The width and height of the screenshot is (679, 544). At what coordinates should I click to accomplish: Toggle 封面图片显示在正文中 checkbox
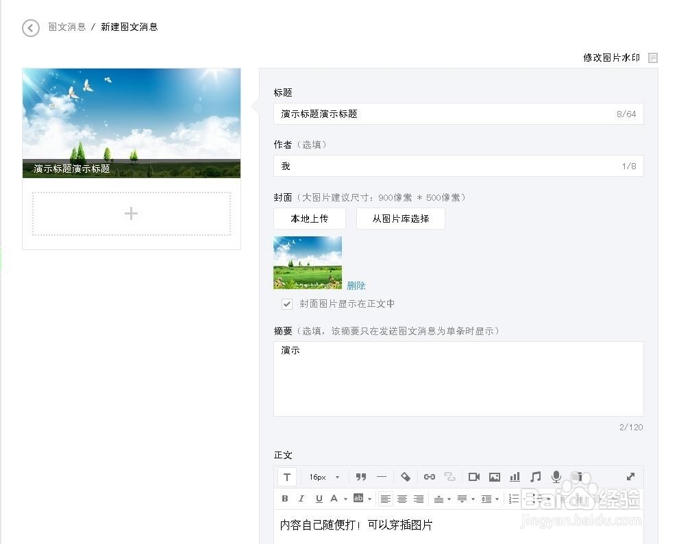[x=286, y=304]
